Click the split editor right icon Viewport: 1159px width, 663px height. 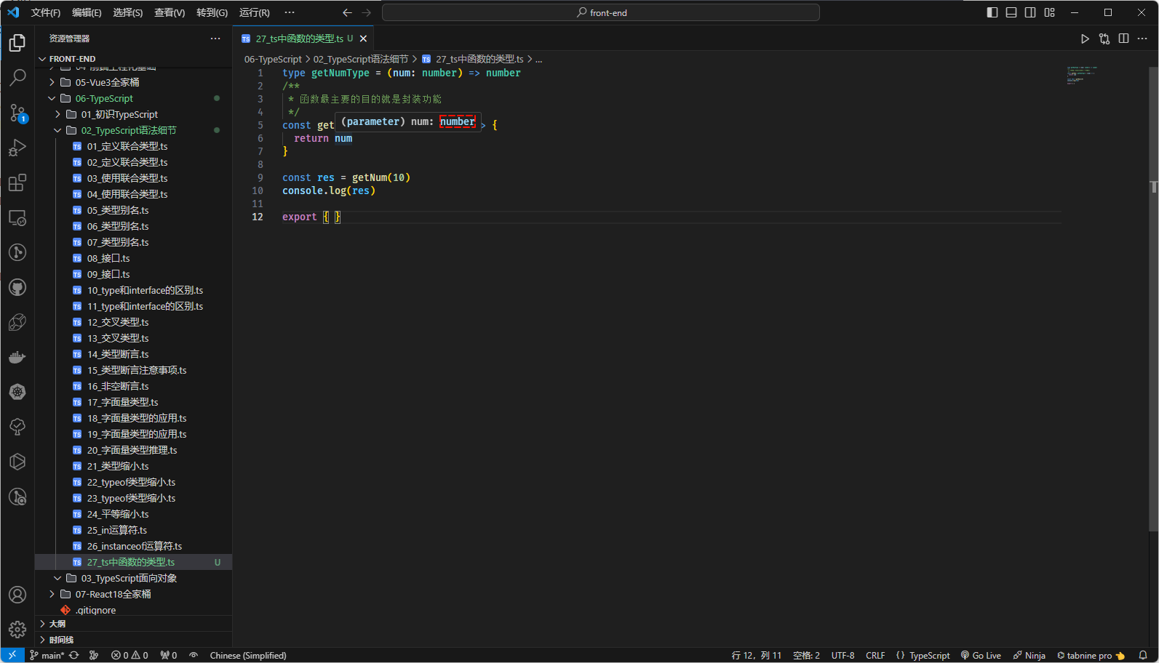coord(1123,39)
